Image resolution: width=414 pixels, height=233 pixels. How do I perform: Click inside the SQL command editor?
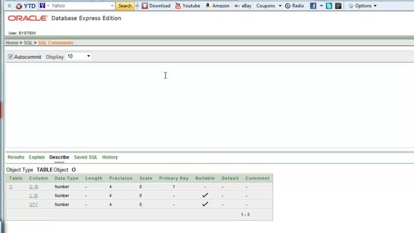tap(210, 105)
